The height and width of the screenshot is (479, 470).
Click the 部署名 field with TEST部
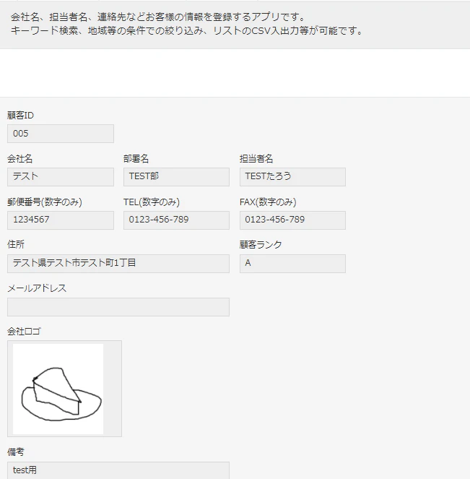(x=176, y=177)
